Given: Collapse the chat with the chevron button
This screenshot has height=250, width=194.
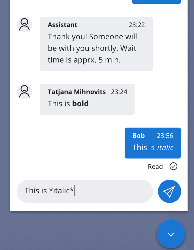Looking at the screenshot, I should 171,234.
